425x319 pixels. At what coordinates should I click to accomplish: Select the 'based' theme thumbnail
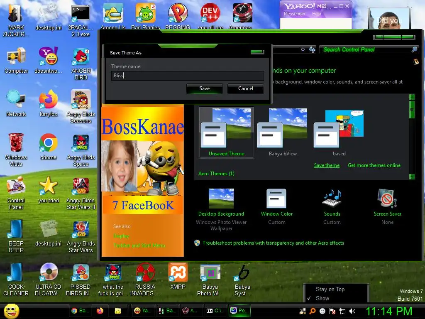pos(339,133)
